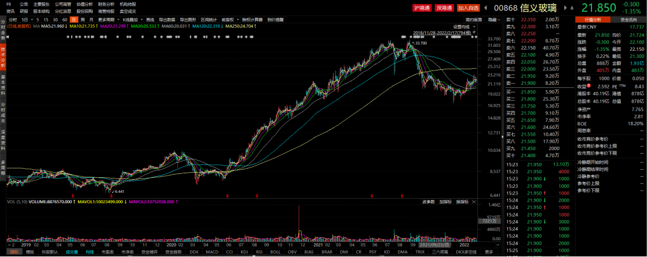This screenshot has height=257, width=647.
Task: Select the BOLL indicator tab
Action: [x=275, y=252]
